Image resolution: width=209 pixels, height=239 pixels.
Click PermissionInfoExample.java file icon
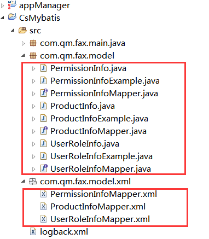[43, 81]
